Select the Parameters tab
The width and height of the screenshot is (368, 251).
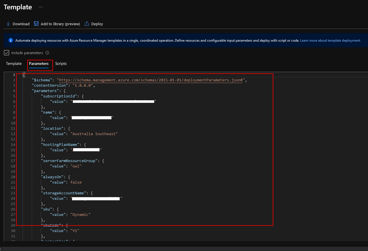(39, 64)
